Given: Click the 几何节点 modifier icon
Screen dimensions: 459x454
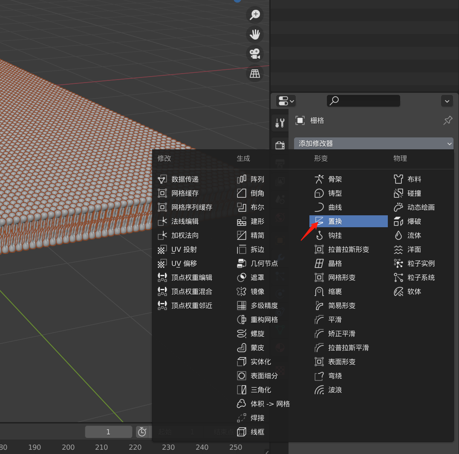Looking at the screenshot, I should [x=242, y=263].
